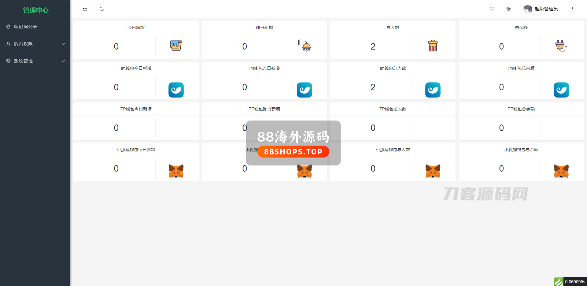This screenshot has height=286, width=587.
Task: Click the 管理中心 logo title
Action: (36, 10)
